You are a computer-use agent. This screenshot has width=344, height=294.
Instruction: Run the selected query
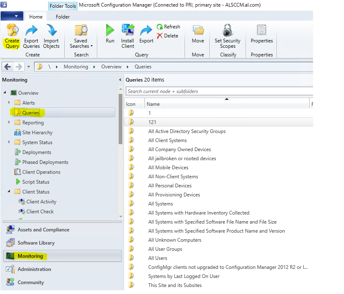[110, 34]
